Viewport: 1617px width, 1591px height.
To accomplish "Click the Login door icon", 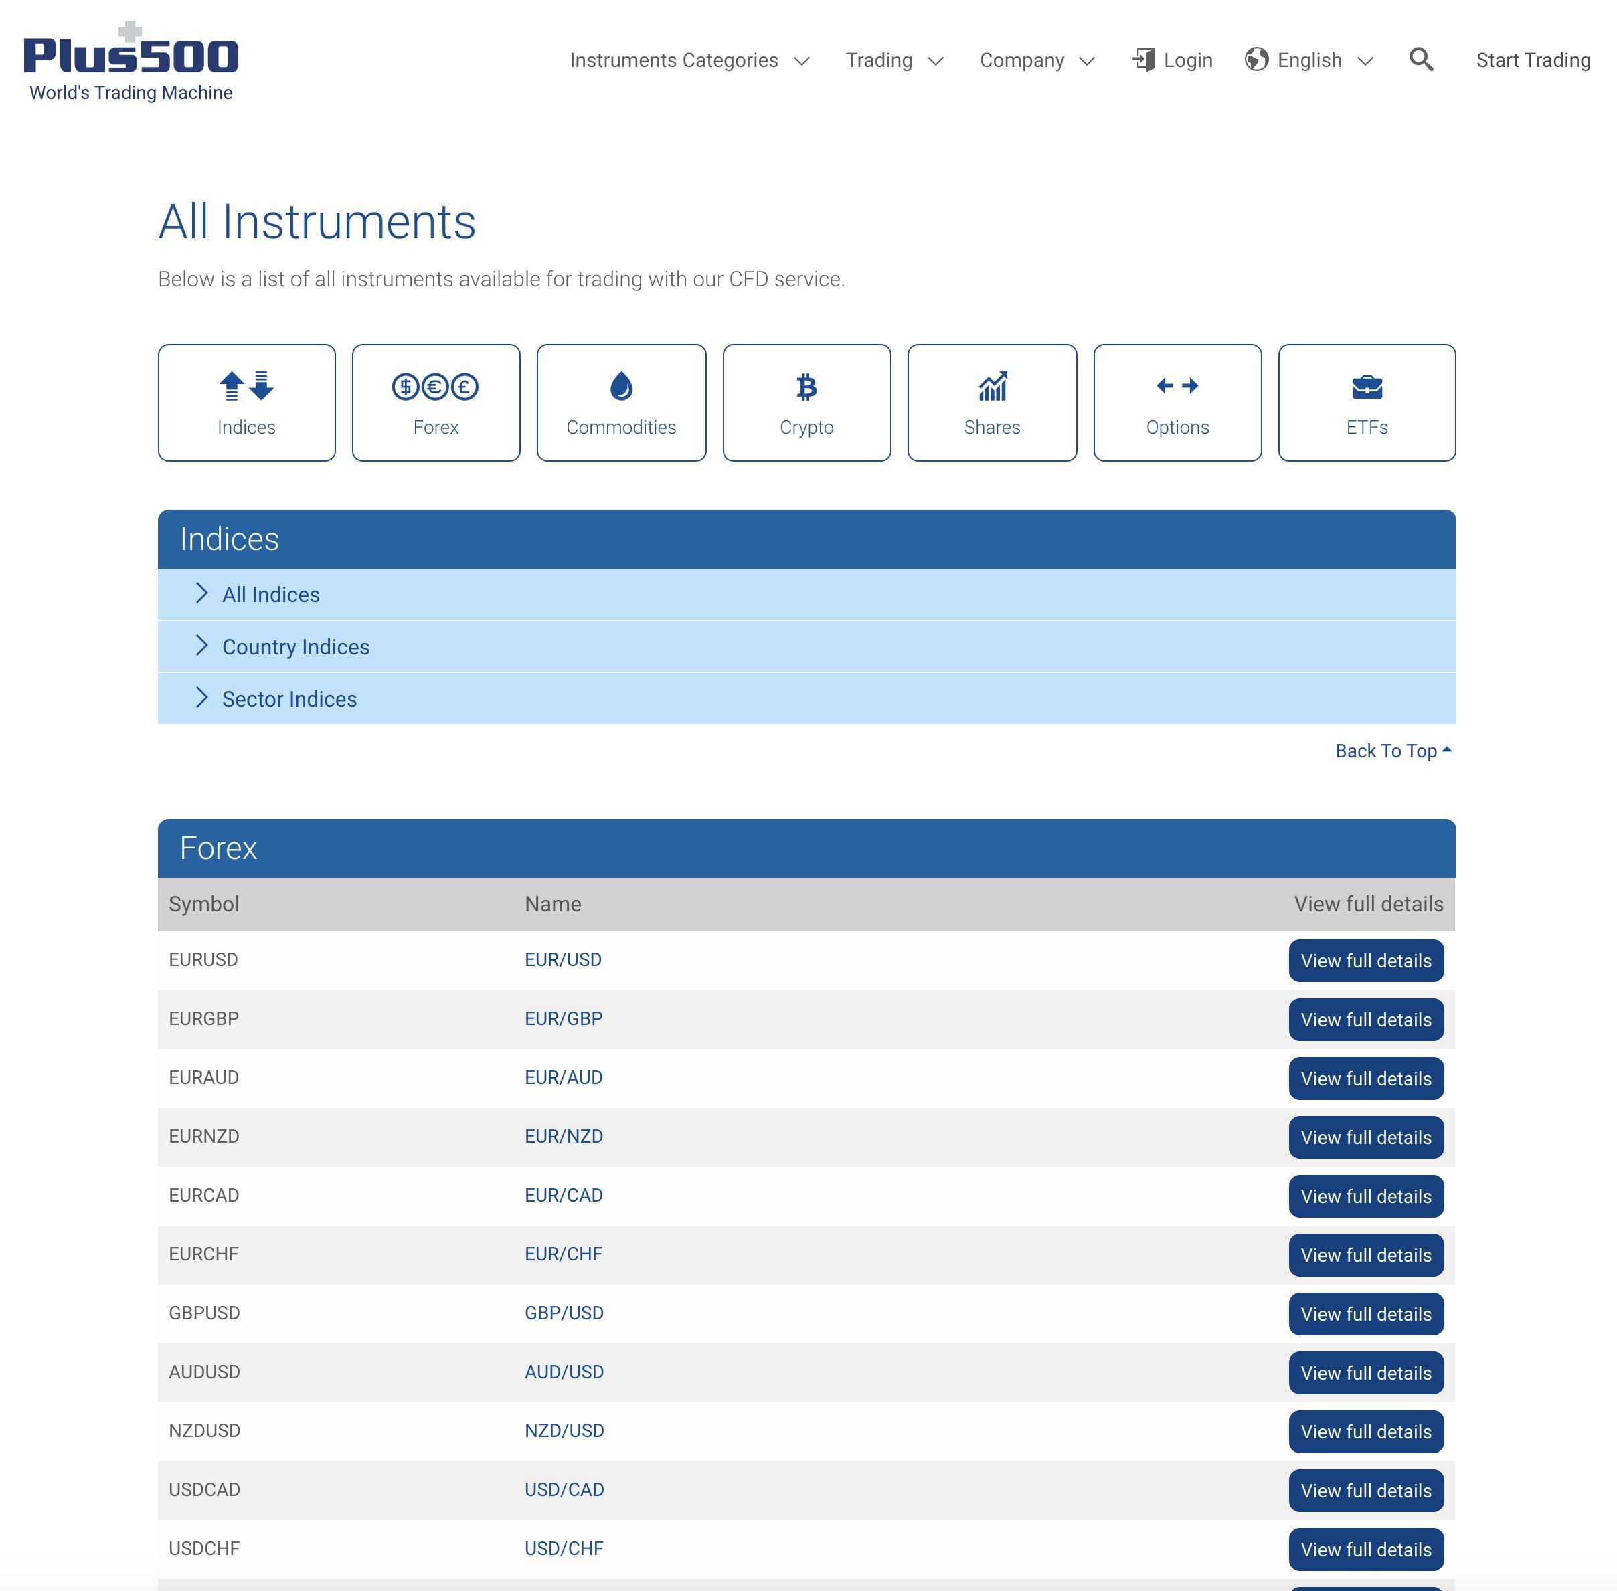I will pos(1143,60).
